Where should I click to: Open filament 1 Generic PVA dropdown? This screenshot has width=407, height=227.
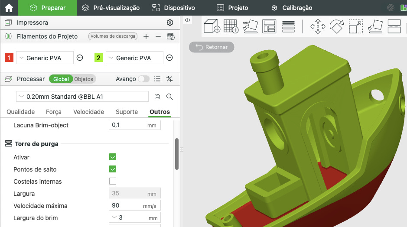(x=45, y=58)
